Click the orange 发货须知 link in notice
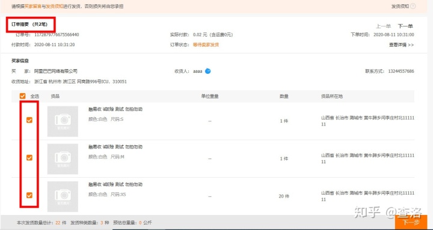Screen dimensions: 433x230 (55, 6)
